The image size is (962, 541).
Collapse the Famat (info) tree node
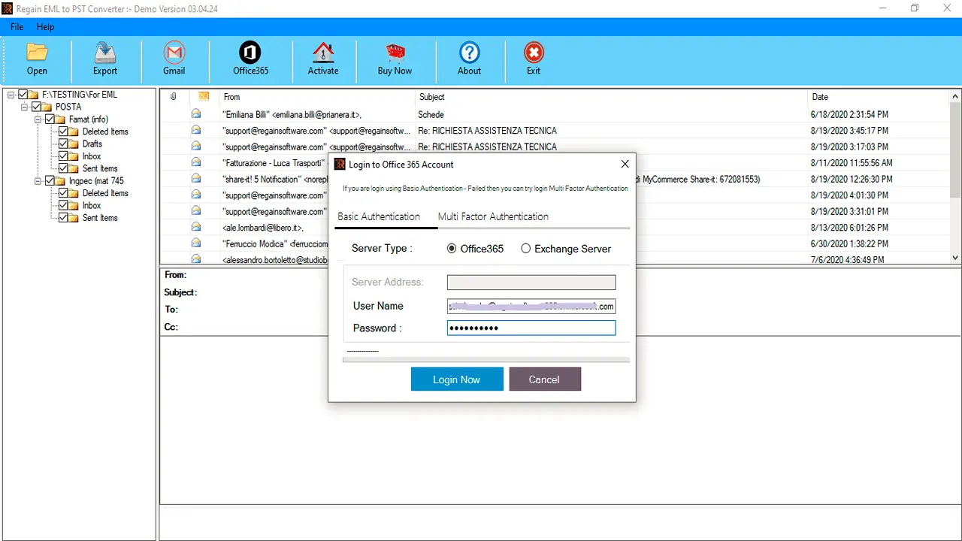[x=38, y=119]
